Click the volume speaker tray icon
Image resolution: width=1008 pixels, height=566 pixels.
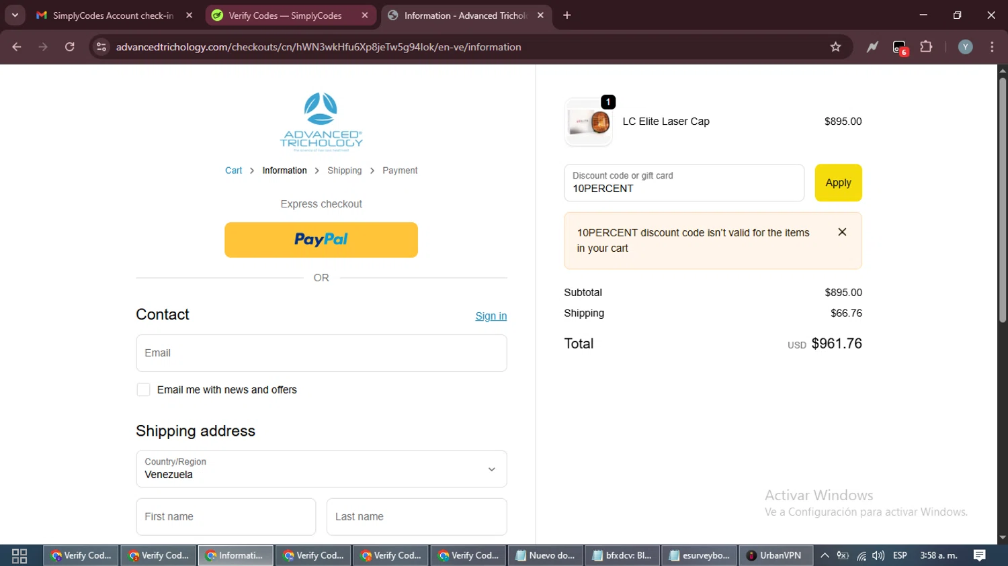click(x=878, y=556)
